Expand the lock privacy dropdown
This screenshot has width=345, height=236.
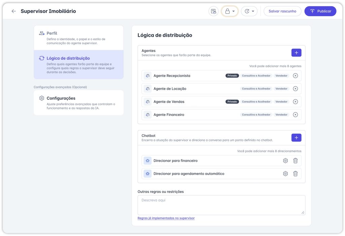(230, 11)
